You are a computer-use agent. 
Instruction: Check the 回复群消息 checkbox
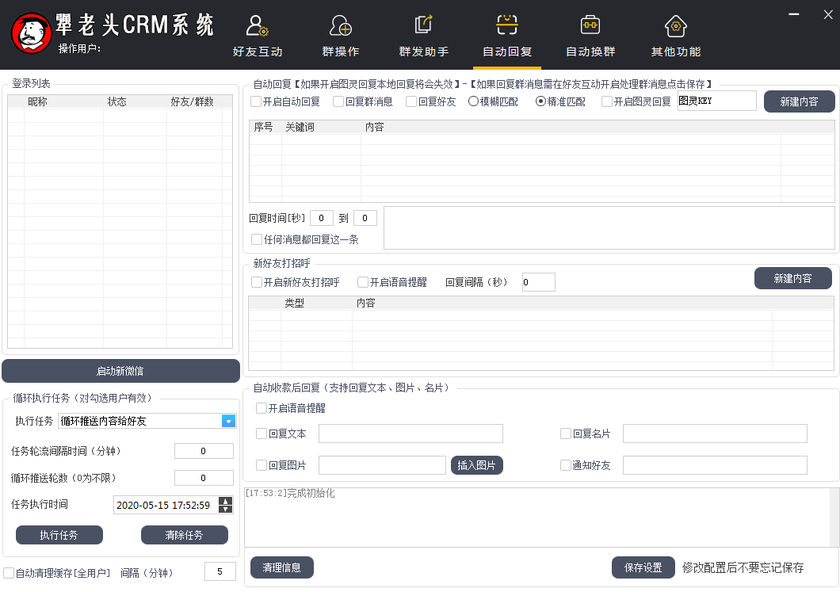338,101
